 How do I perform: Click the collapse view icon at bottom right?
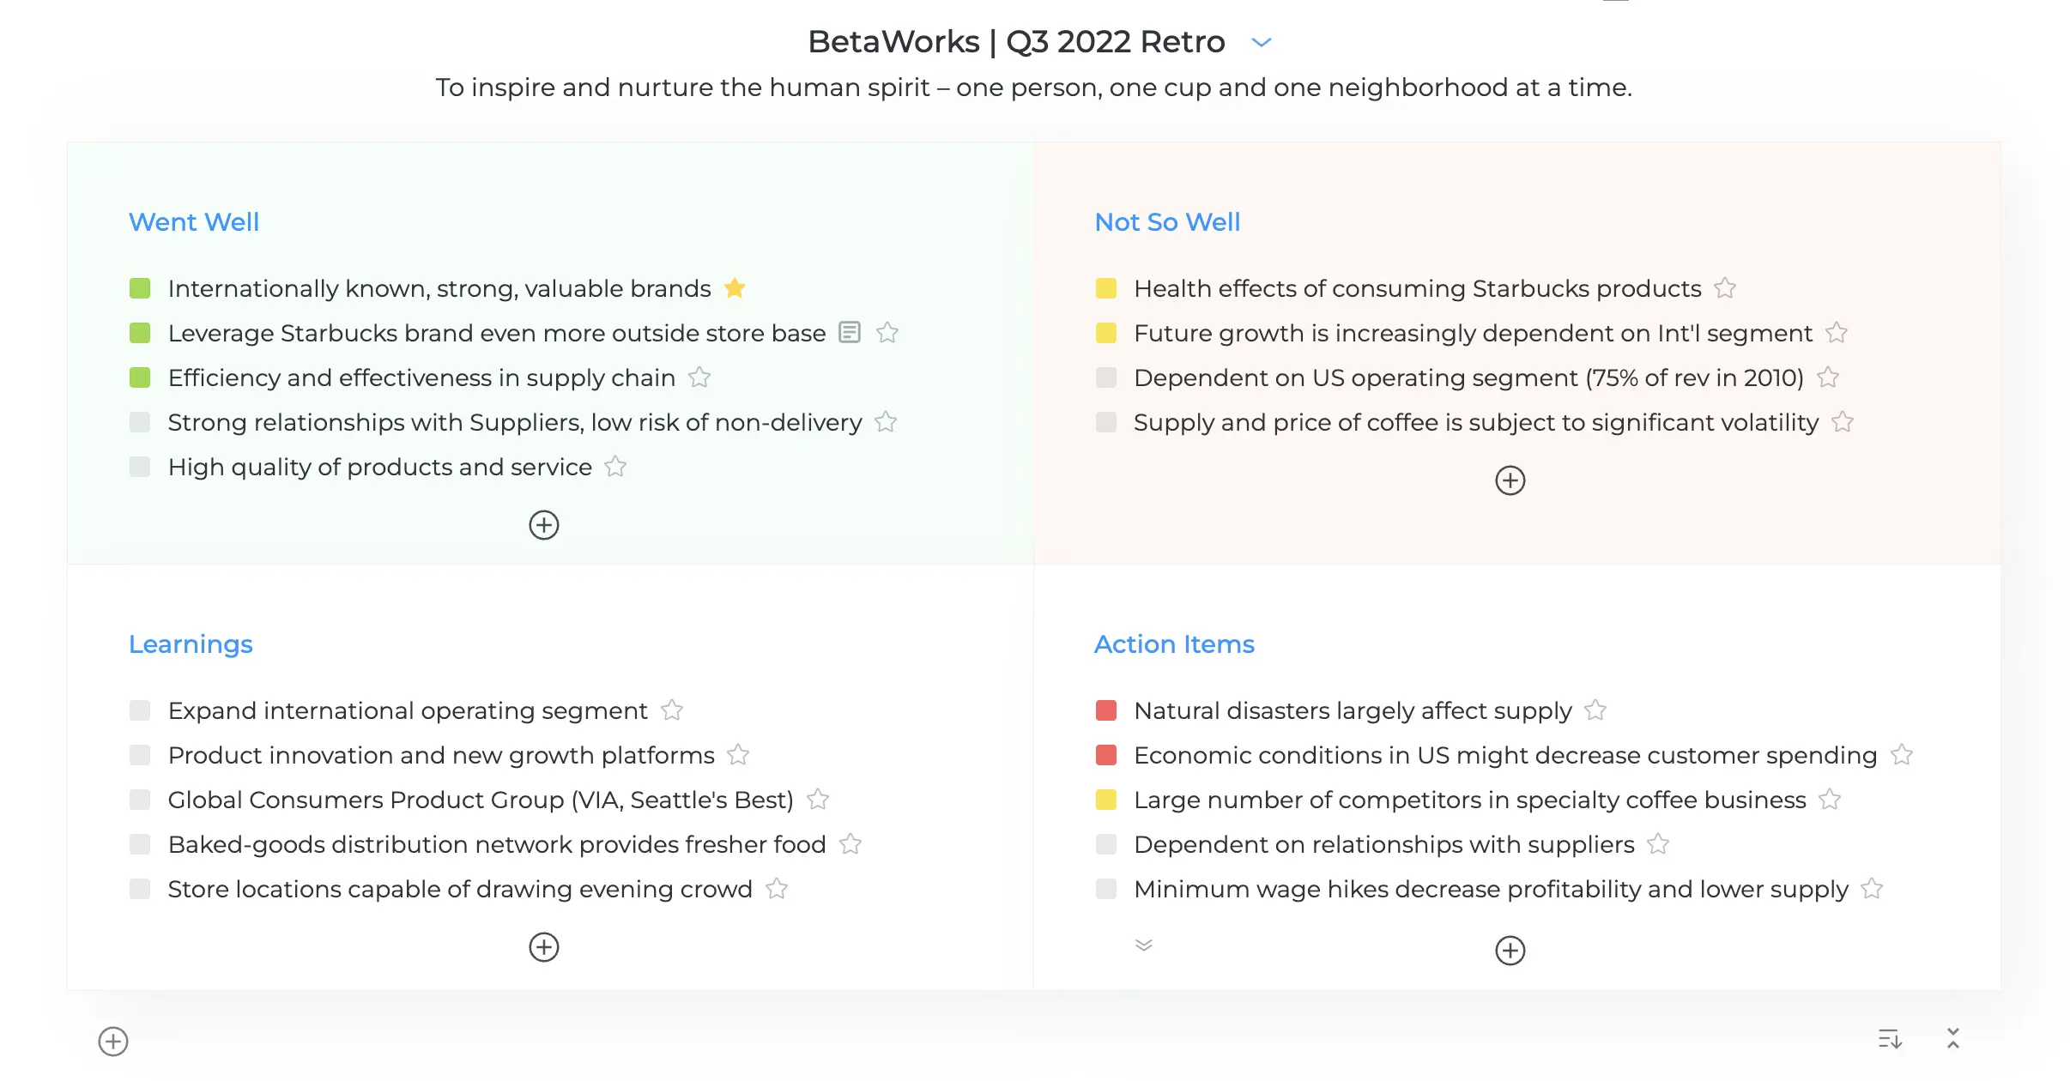click(x=1953, y=1040)
